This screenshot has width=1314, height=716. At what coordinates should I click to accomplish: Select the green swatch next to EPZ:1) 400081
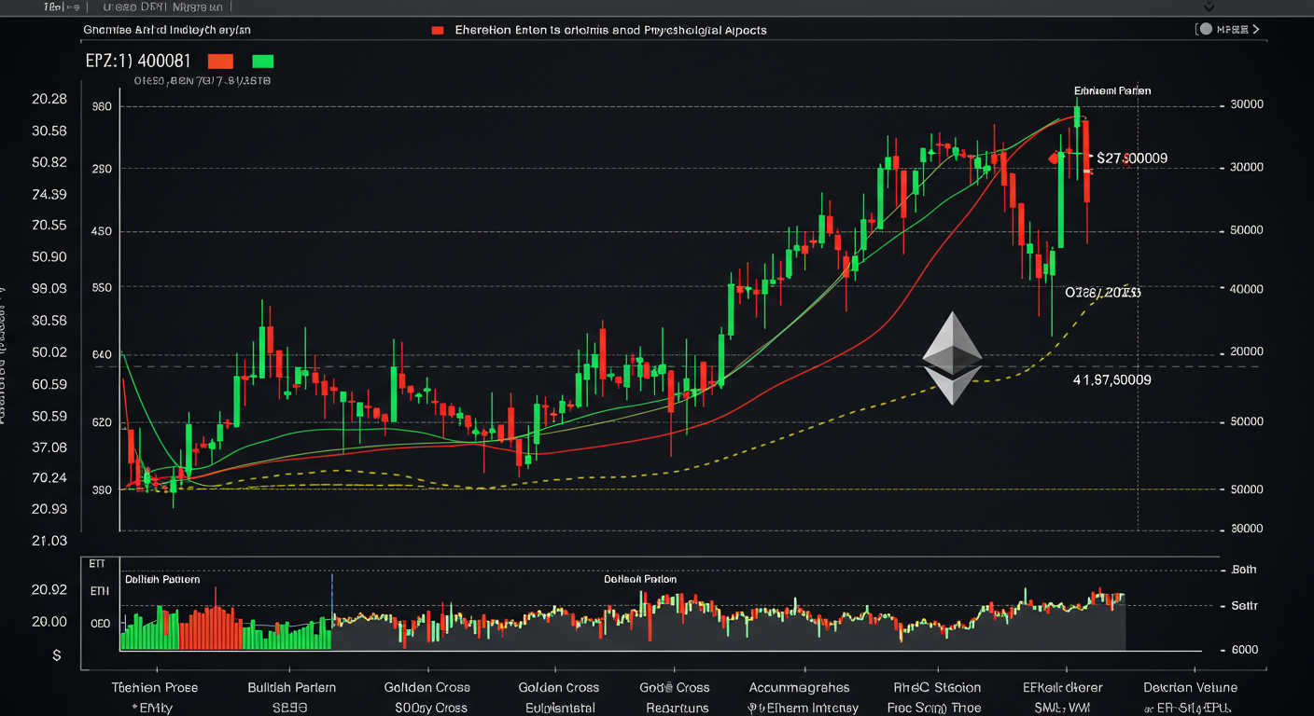tap(263, 62)
